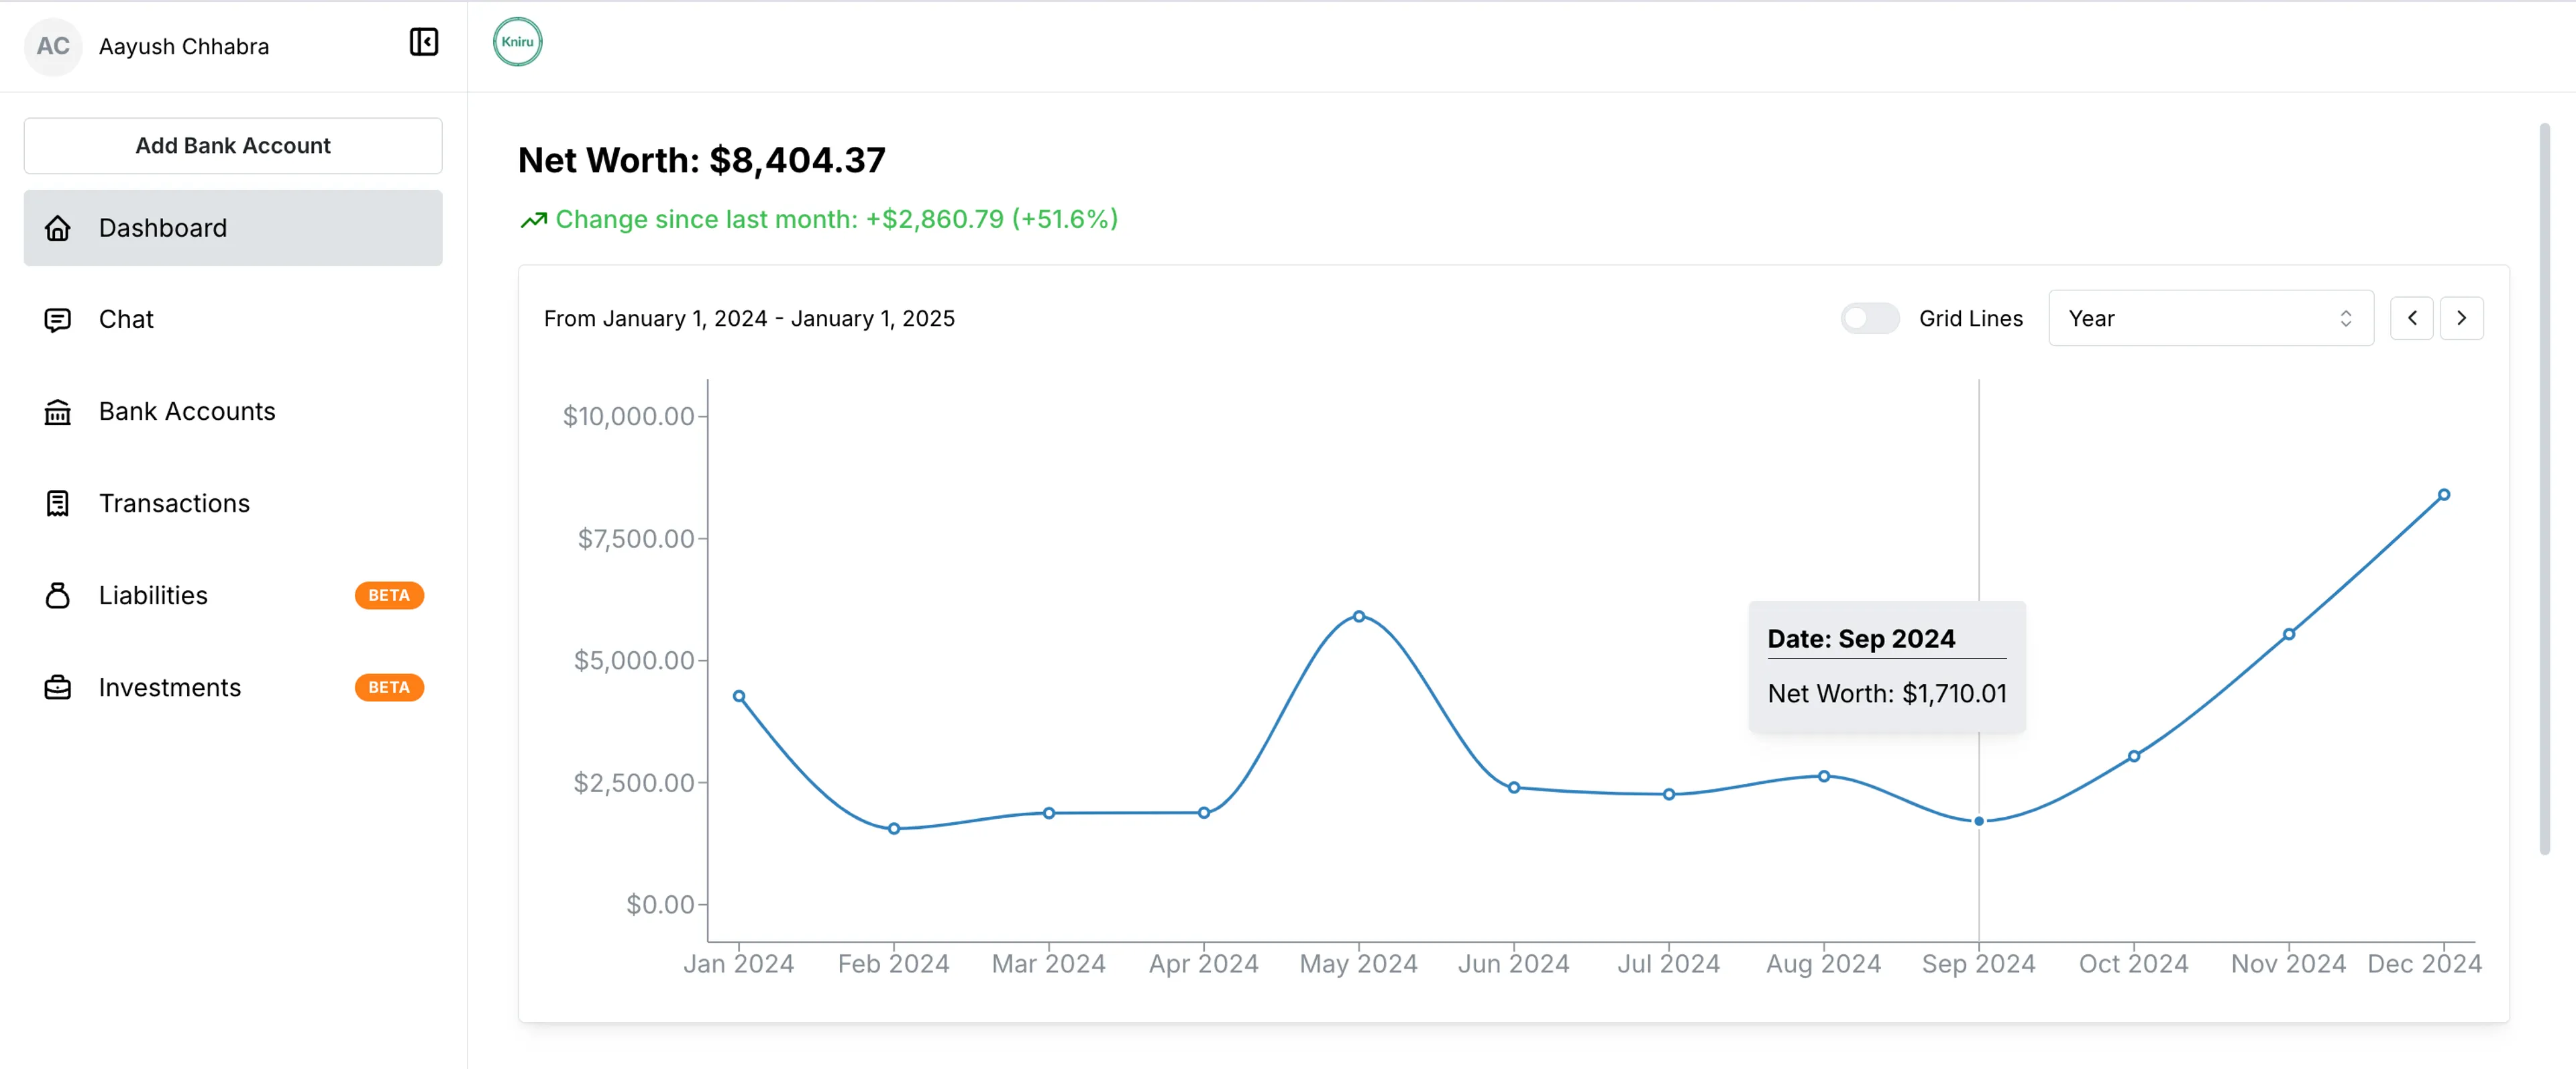Click the Investments briefcase icon

point(58,688)
